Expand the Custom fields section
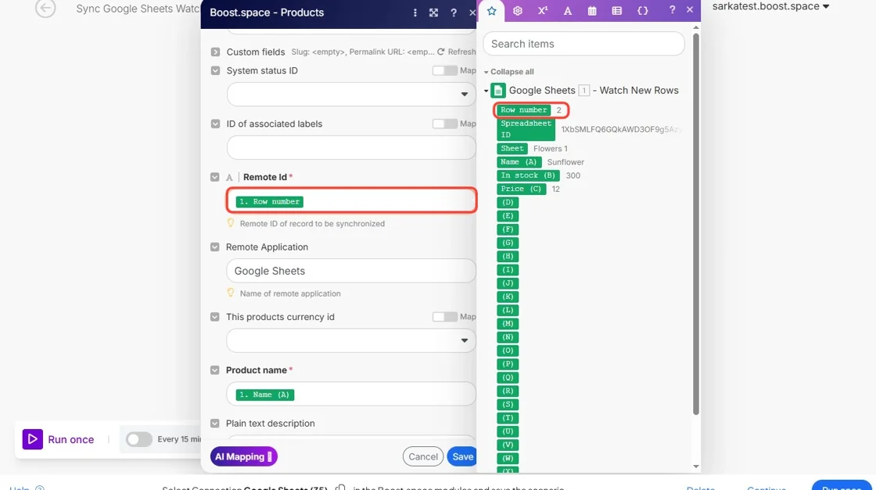876x490 pixels. click(x=215, y=52)
